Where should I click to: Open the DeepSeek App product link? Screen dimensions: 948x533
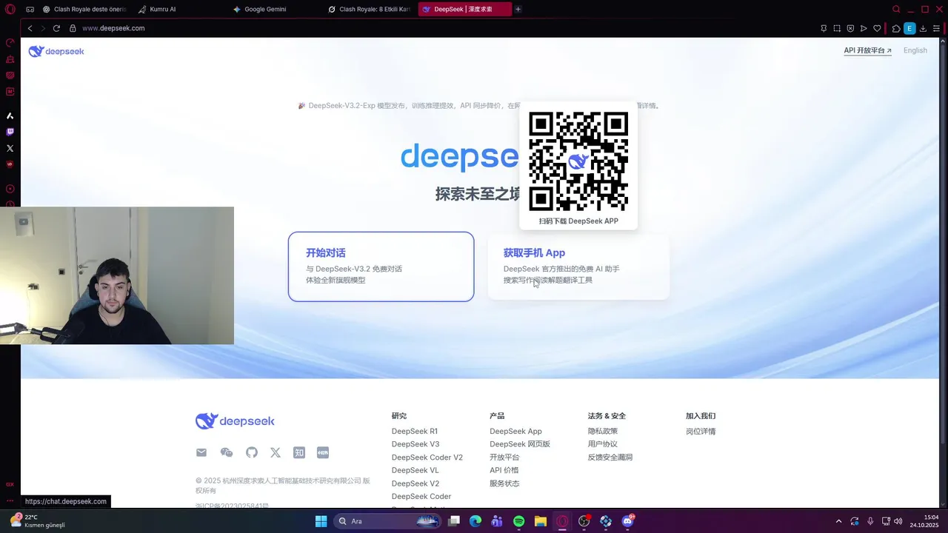[515, 431]
